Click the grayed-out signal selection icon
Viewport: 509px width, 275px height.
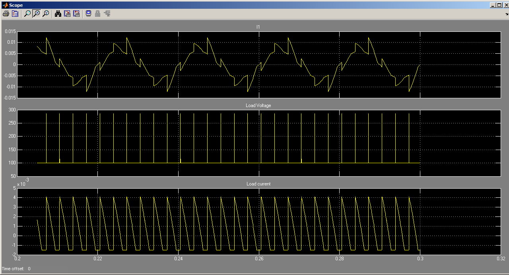pyautogui.click(x=107, y=14)
